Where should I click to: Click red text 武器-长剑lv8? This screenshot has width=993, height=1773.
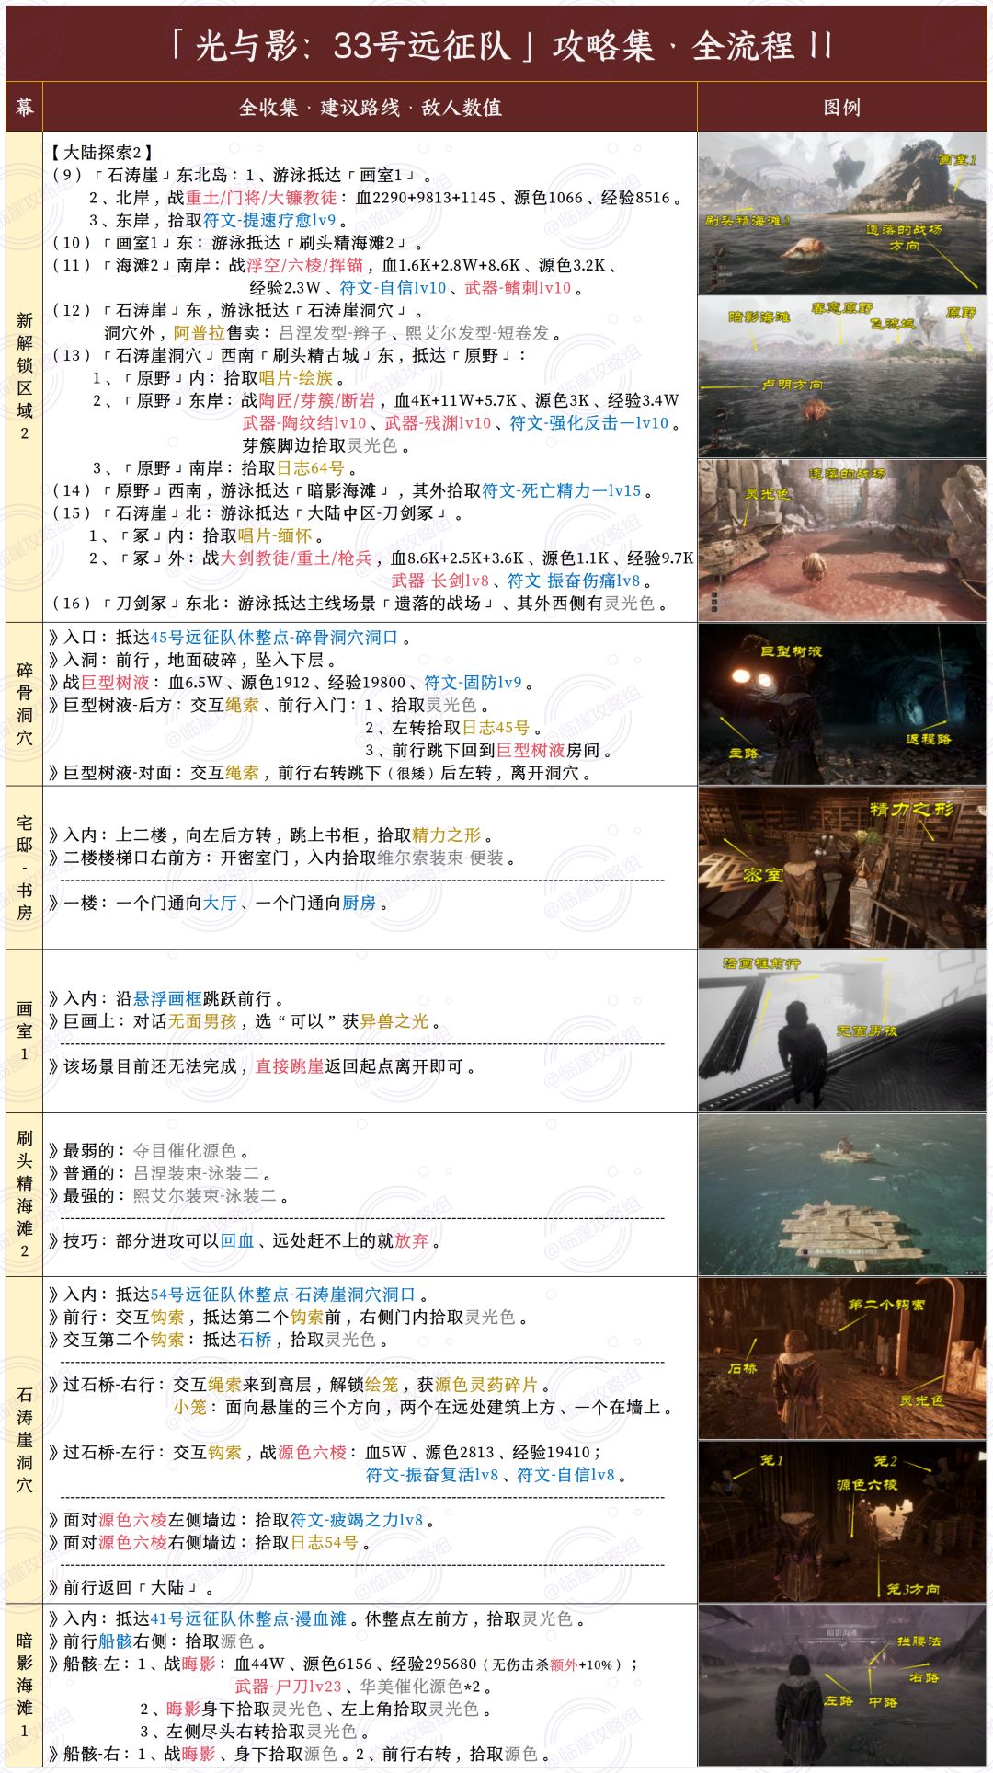(439, 581)
